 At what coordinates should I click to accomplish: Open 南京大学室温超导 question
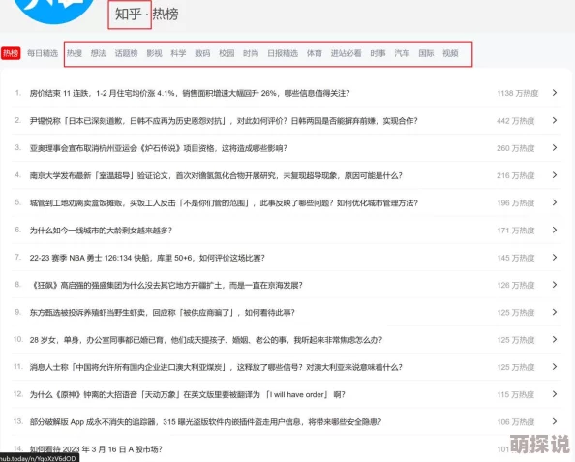216,175
